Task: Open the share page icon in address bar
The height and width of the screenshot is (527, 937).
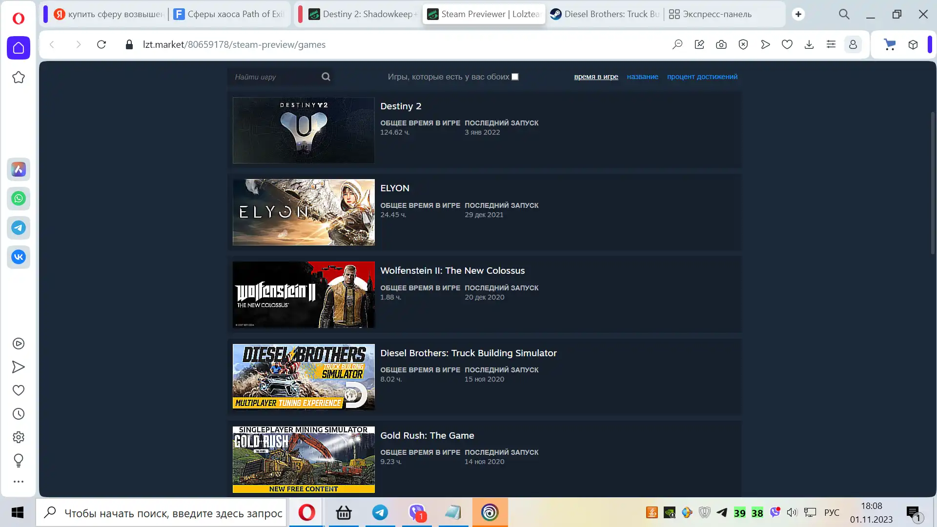Action: [x=699, y=44]
